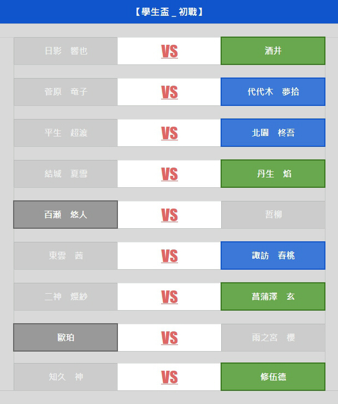Click the blue 北園 柊吾 cell
Viewport: 338px width, 404px height.
273,133
